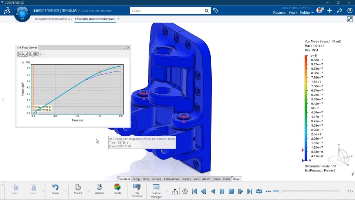Minimize the X-Y Plots Viewer panel
Screen dimensions: 355x200
click(x=124, y=48)
